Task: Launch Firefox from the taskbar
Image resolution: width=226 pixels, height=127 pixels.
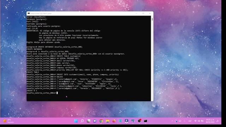Action: [x=114, y=121]
